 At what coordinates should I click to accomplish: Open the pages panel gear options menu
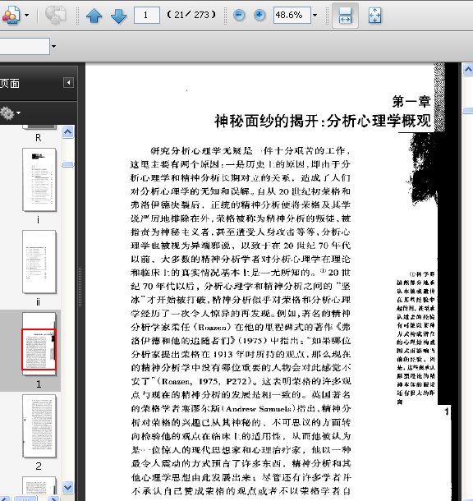10,113
